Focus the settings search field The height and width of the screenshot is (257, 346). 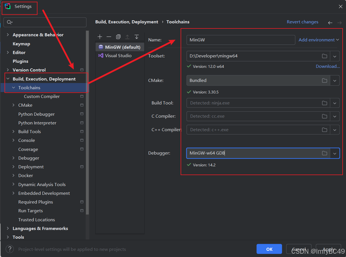tap(45, 22)
